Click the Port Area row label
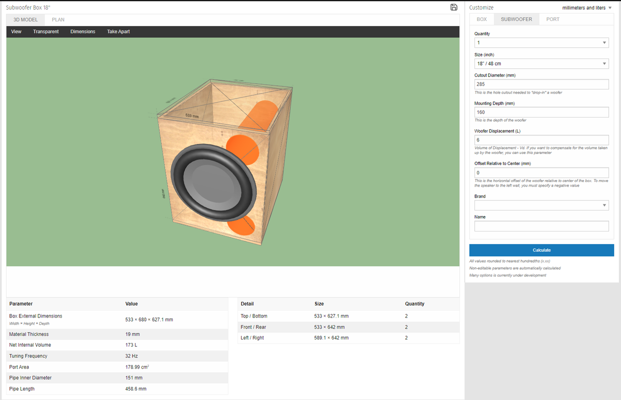Screen dimensions: 621x400 (19, 367)
